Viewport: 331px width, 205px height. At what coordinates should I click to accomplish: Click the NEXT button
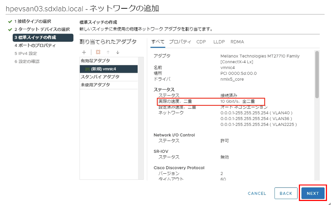(313, 193)
